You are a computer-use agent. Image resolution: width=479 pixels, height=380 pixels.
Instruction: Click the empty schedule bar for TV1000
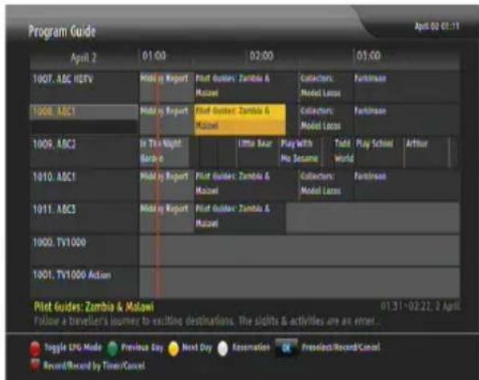pos(299,250)
